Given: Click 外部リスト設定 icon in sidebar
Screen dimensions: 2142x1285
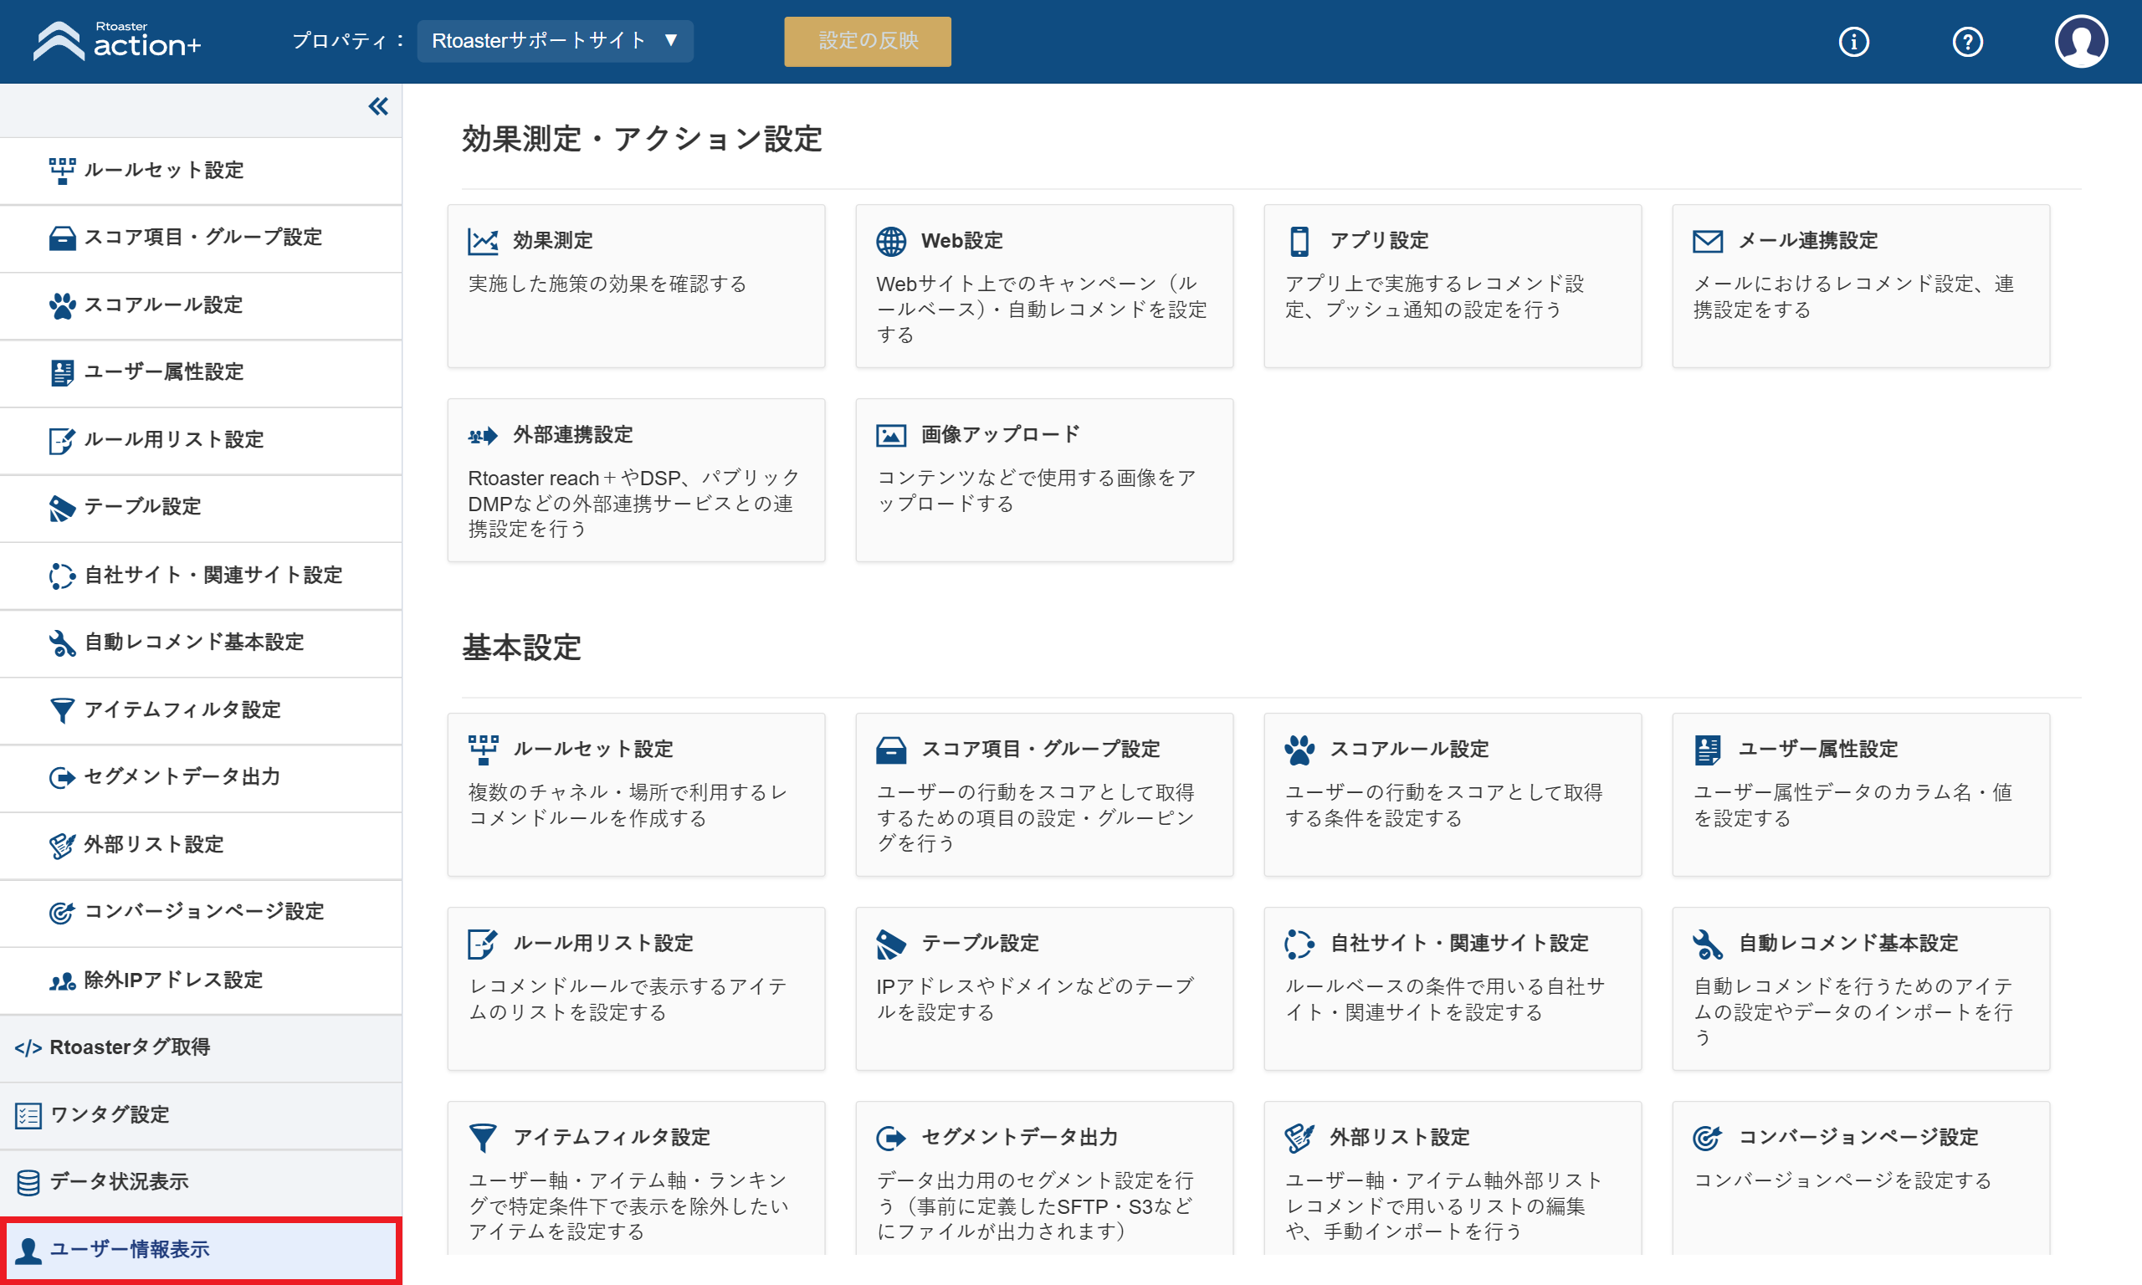Looking at the screenshot, I should pos(61,845).
